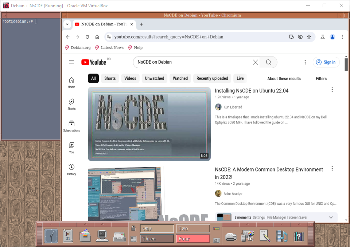Open the Chromium tab search dropdown
350x247 pixels.
point(67,24)
